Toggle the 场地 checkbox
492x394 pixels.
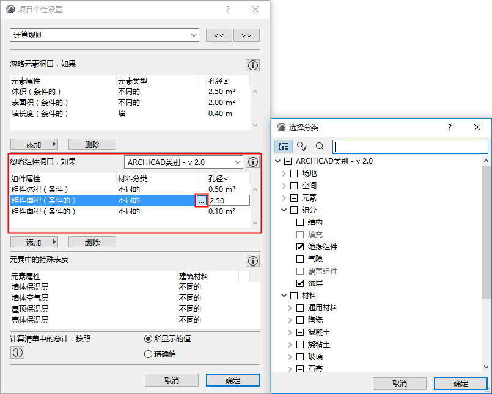click(x=294, y=173)
